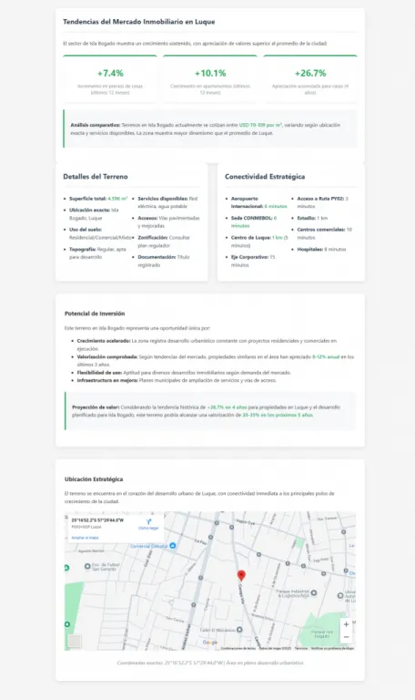Screen dimensions: 415x700
Task: Click the Términos link on map footer
Action: [301, 648]
